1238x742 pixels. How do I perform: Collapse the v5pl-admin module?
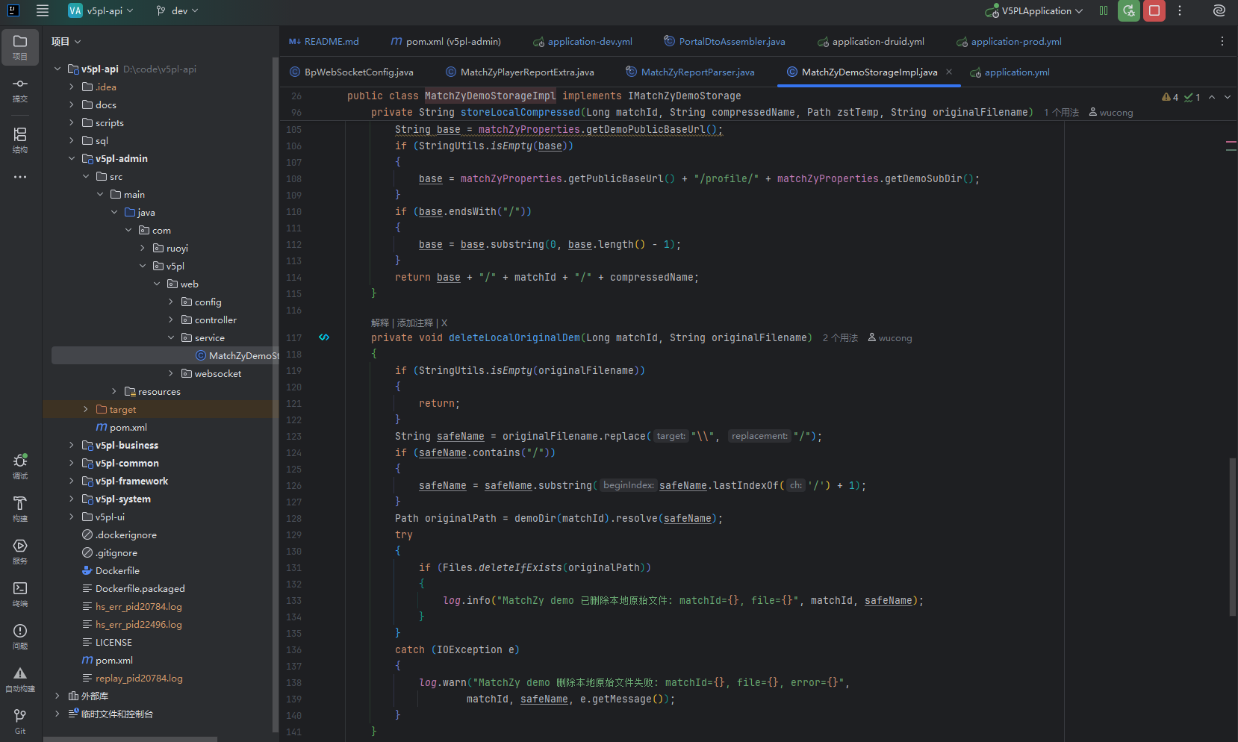[72, 158]
